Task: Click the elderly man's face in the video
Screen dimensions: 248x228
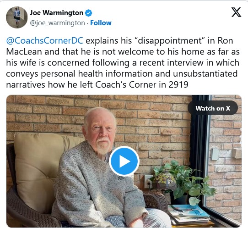Action: tap(101, 132)
